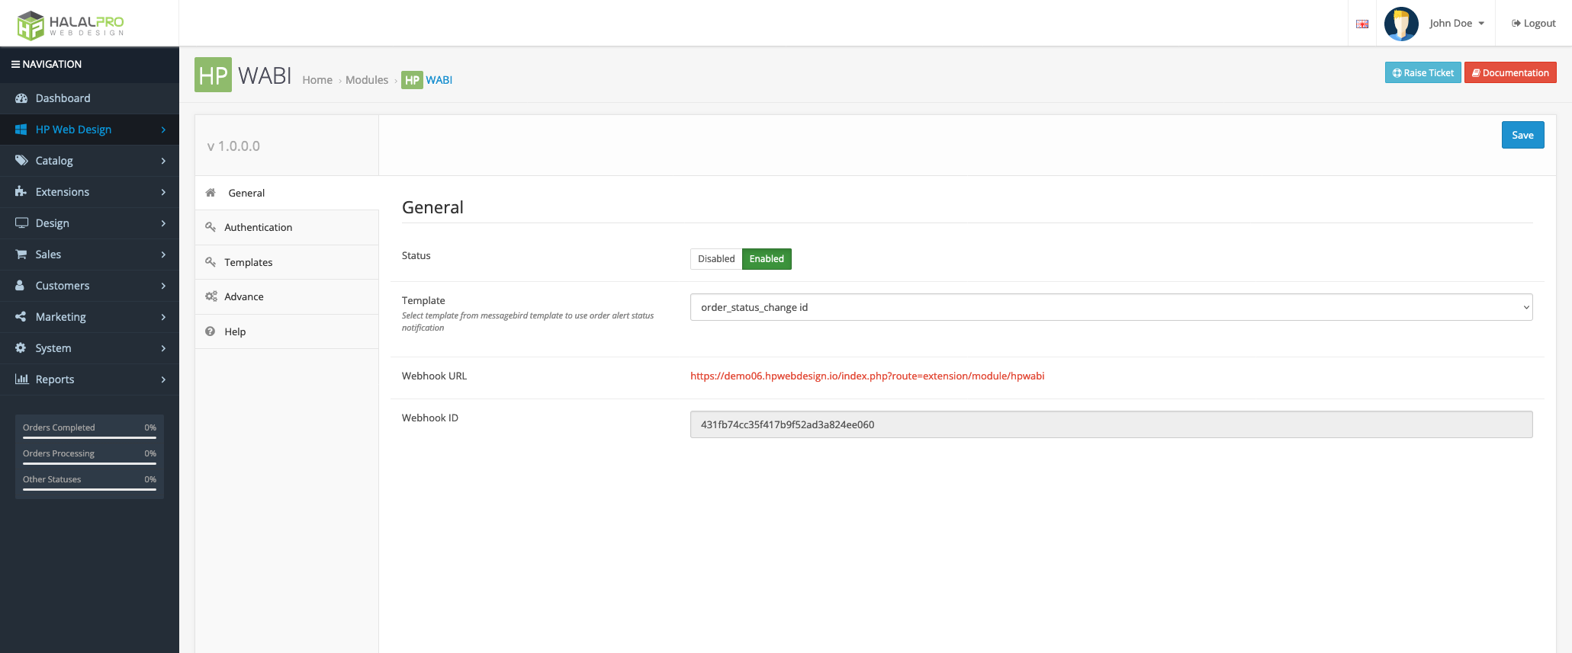Click the Dashboard palette icon
1572x653 pixels.
click(x=21, y=98)
